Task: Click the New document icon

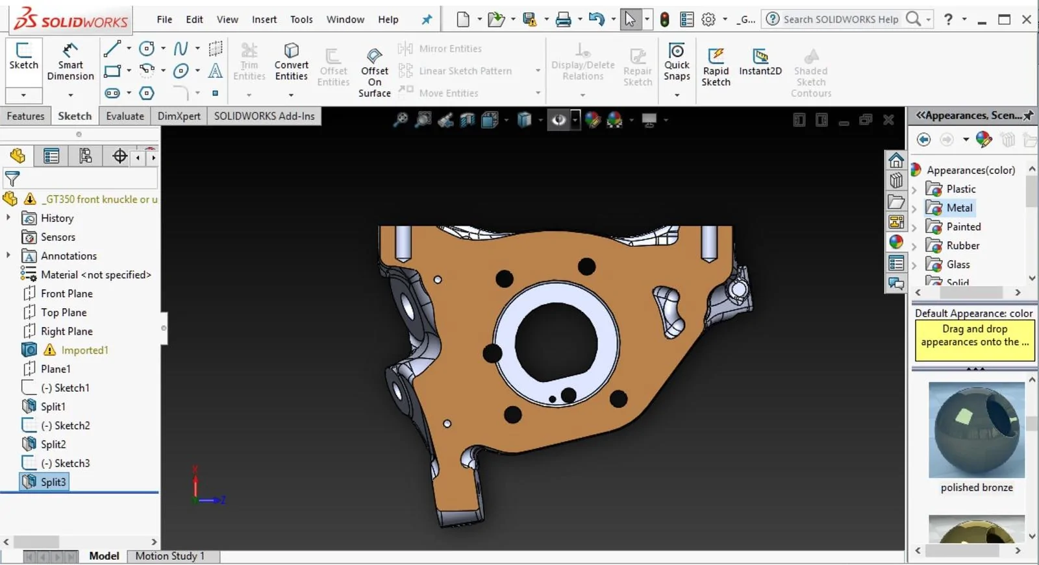Action: [463, 19]
